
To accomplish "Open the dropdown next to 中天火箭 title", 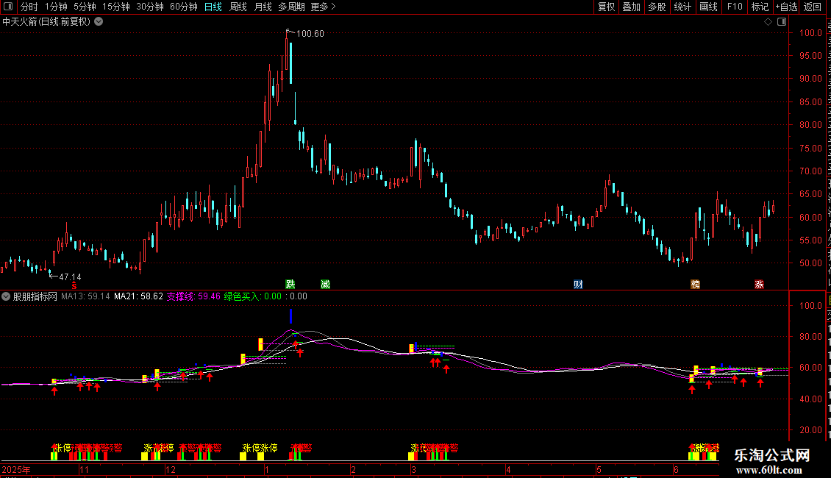I will [x=99, y=22].
